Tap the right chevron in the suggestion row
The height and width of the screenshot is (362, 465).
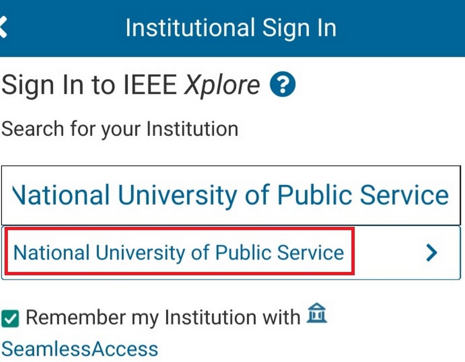click(431, 253)
